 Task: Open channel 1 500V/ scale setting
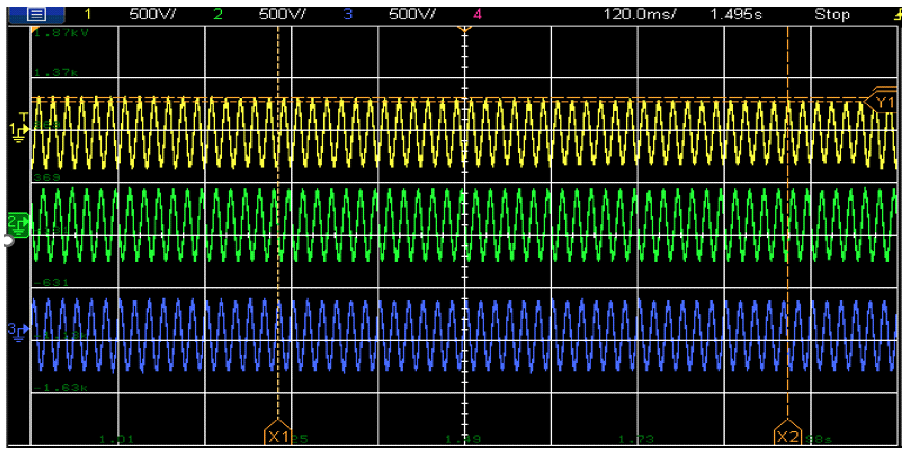click(x=152, y=14)
